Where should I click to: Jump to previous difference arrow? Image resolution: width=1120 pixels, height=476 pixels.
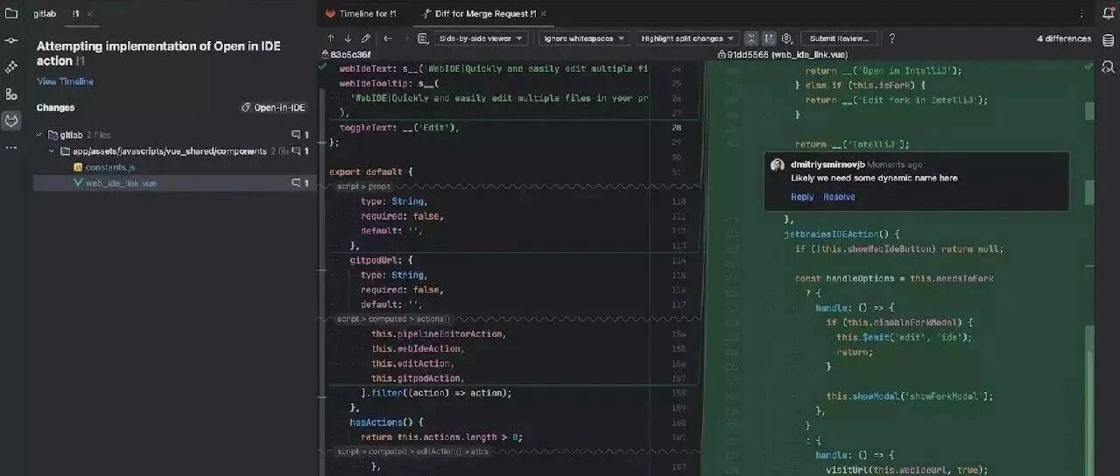click(330, 38)
